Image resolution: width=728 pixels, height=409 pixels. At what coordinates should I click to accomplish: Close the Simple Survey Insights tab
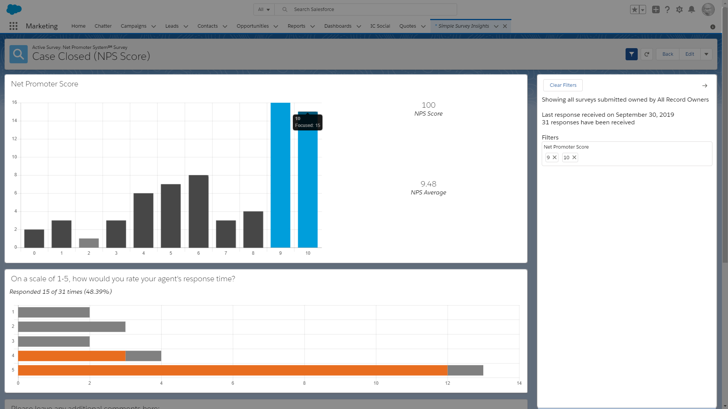(505, 26)
